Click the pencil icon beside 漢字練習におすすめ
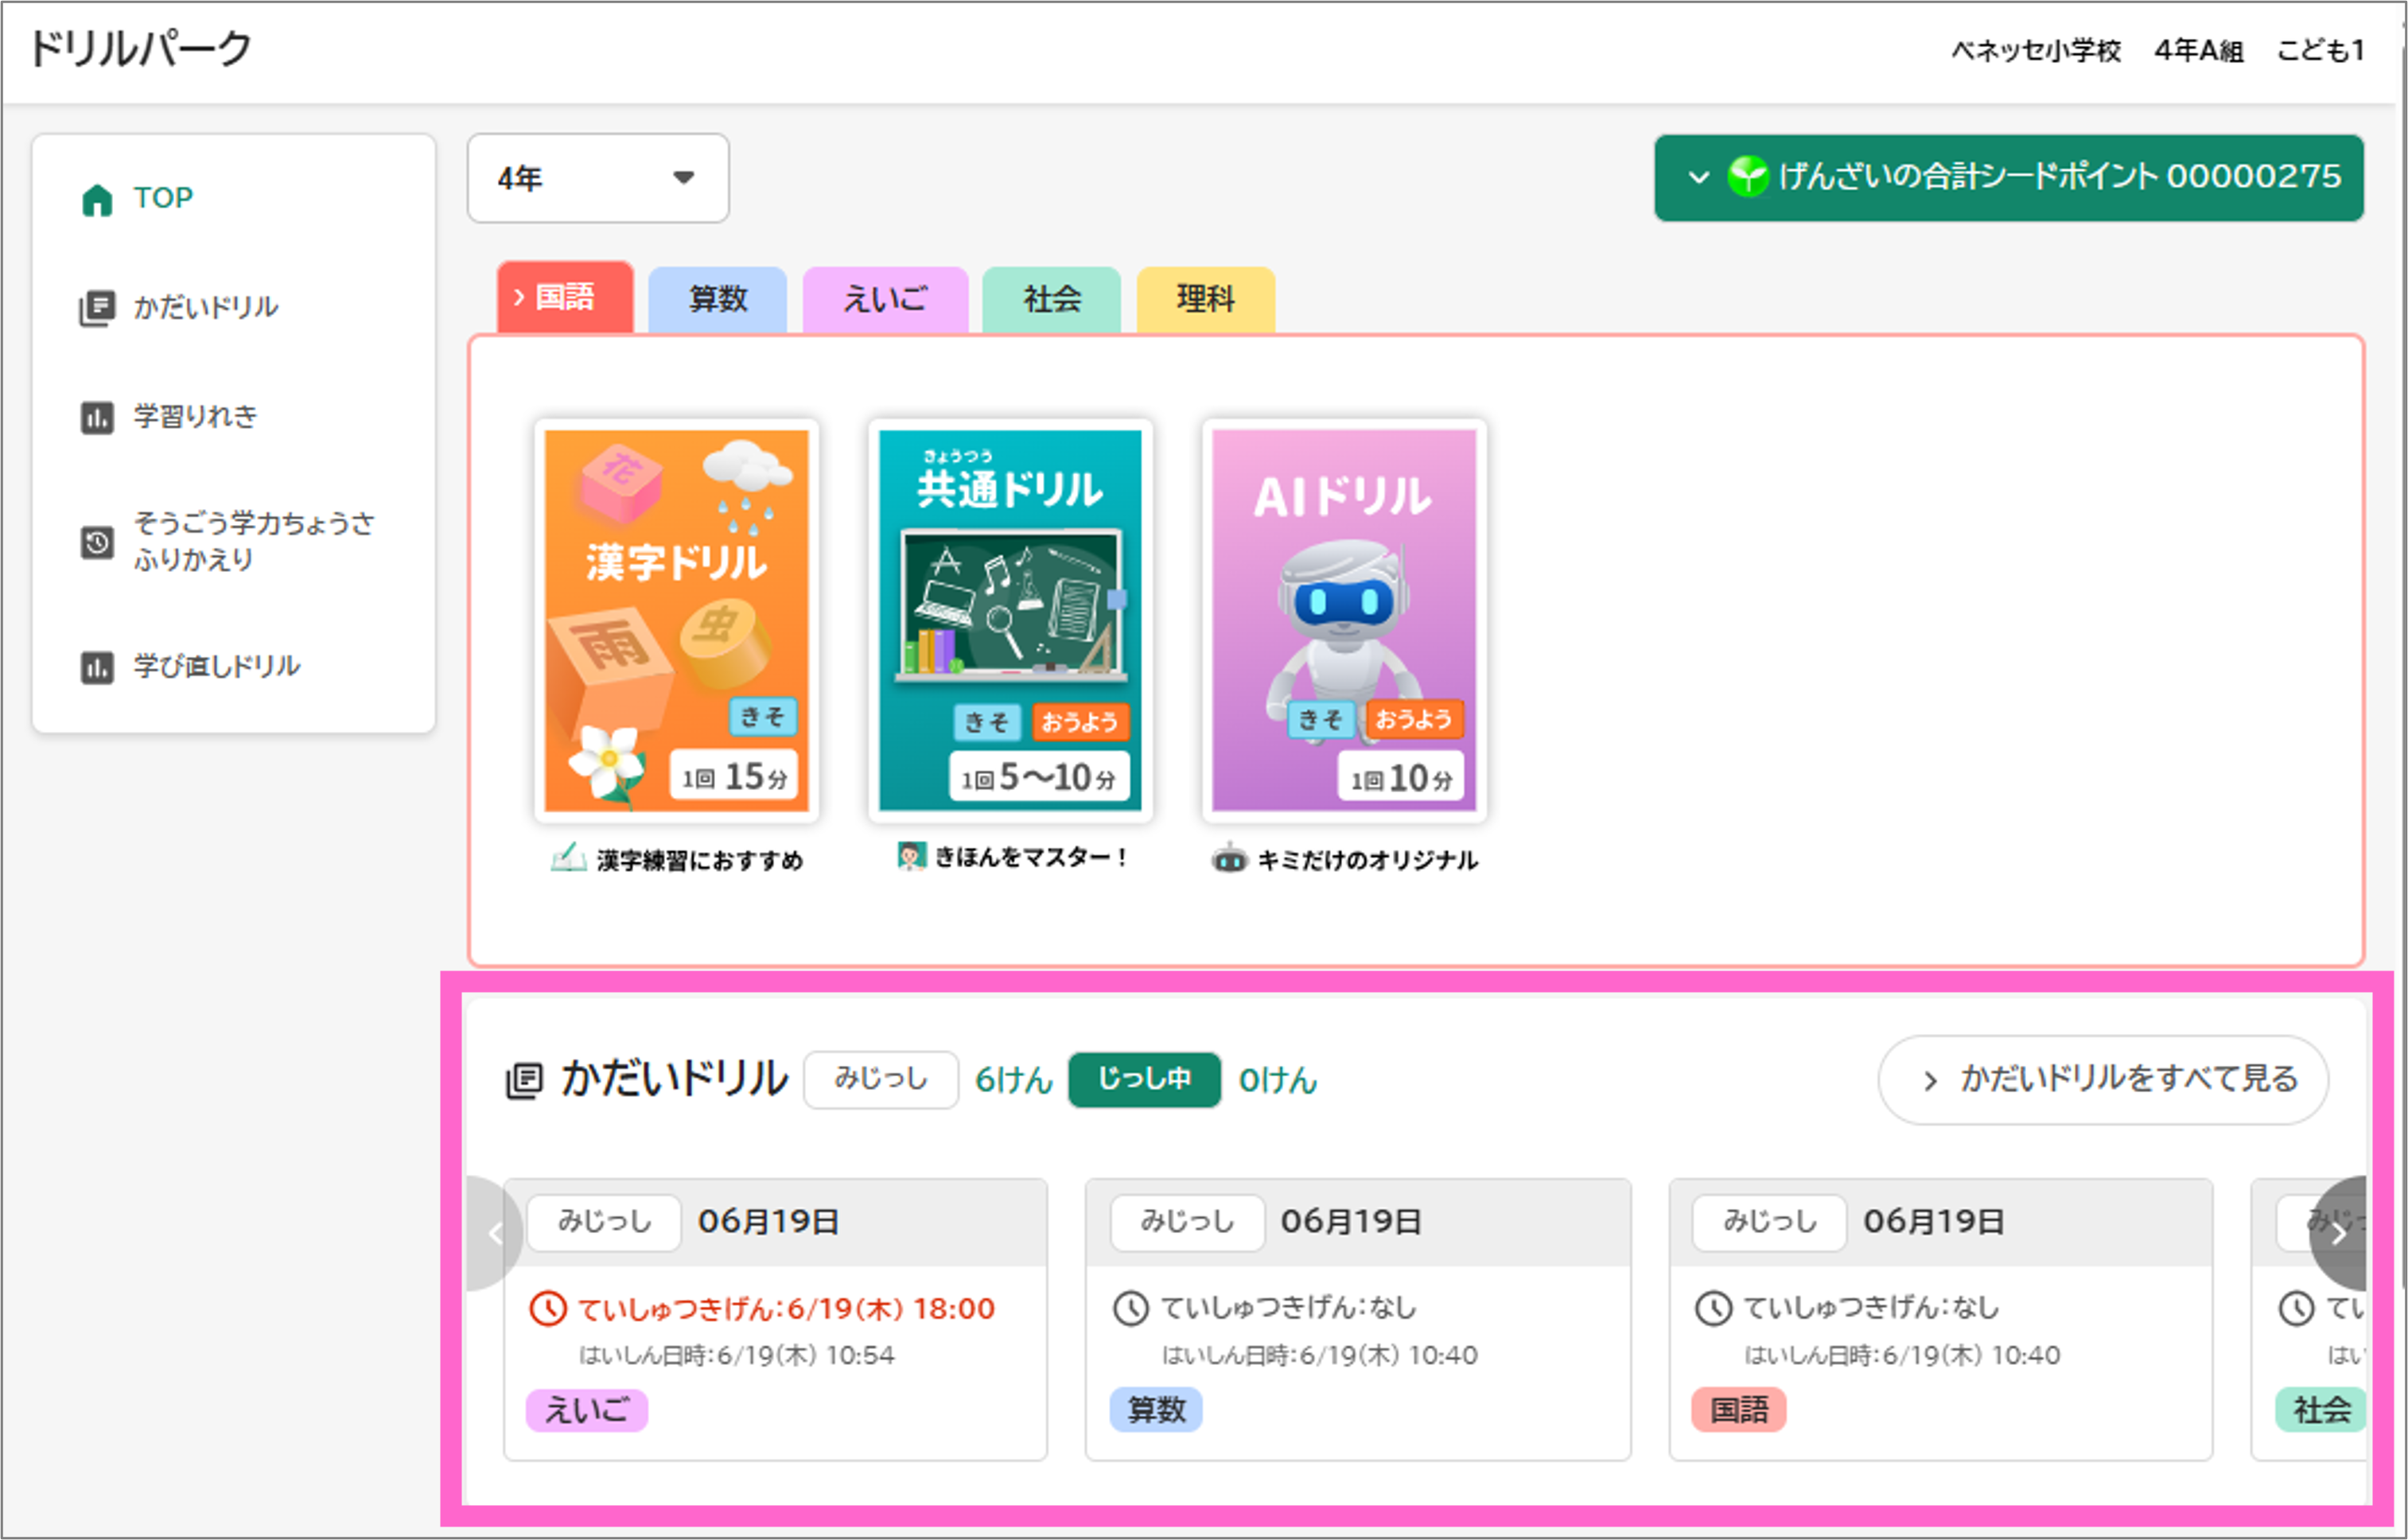The width and height of the screenshot is (2408, 1540). pyautogui.click(x=569, y=858)
